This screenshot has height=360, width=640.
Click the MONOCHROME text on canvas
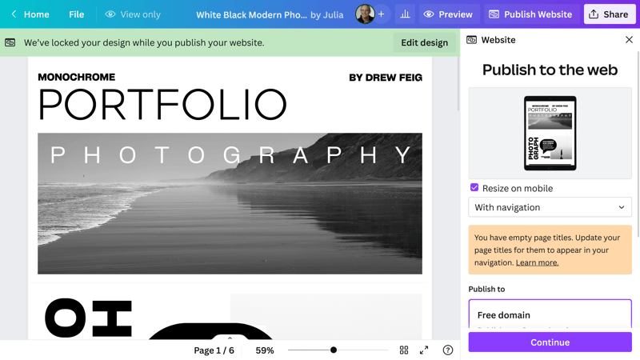pos(77,77)
